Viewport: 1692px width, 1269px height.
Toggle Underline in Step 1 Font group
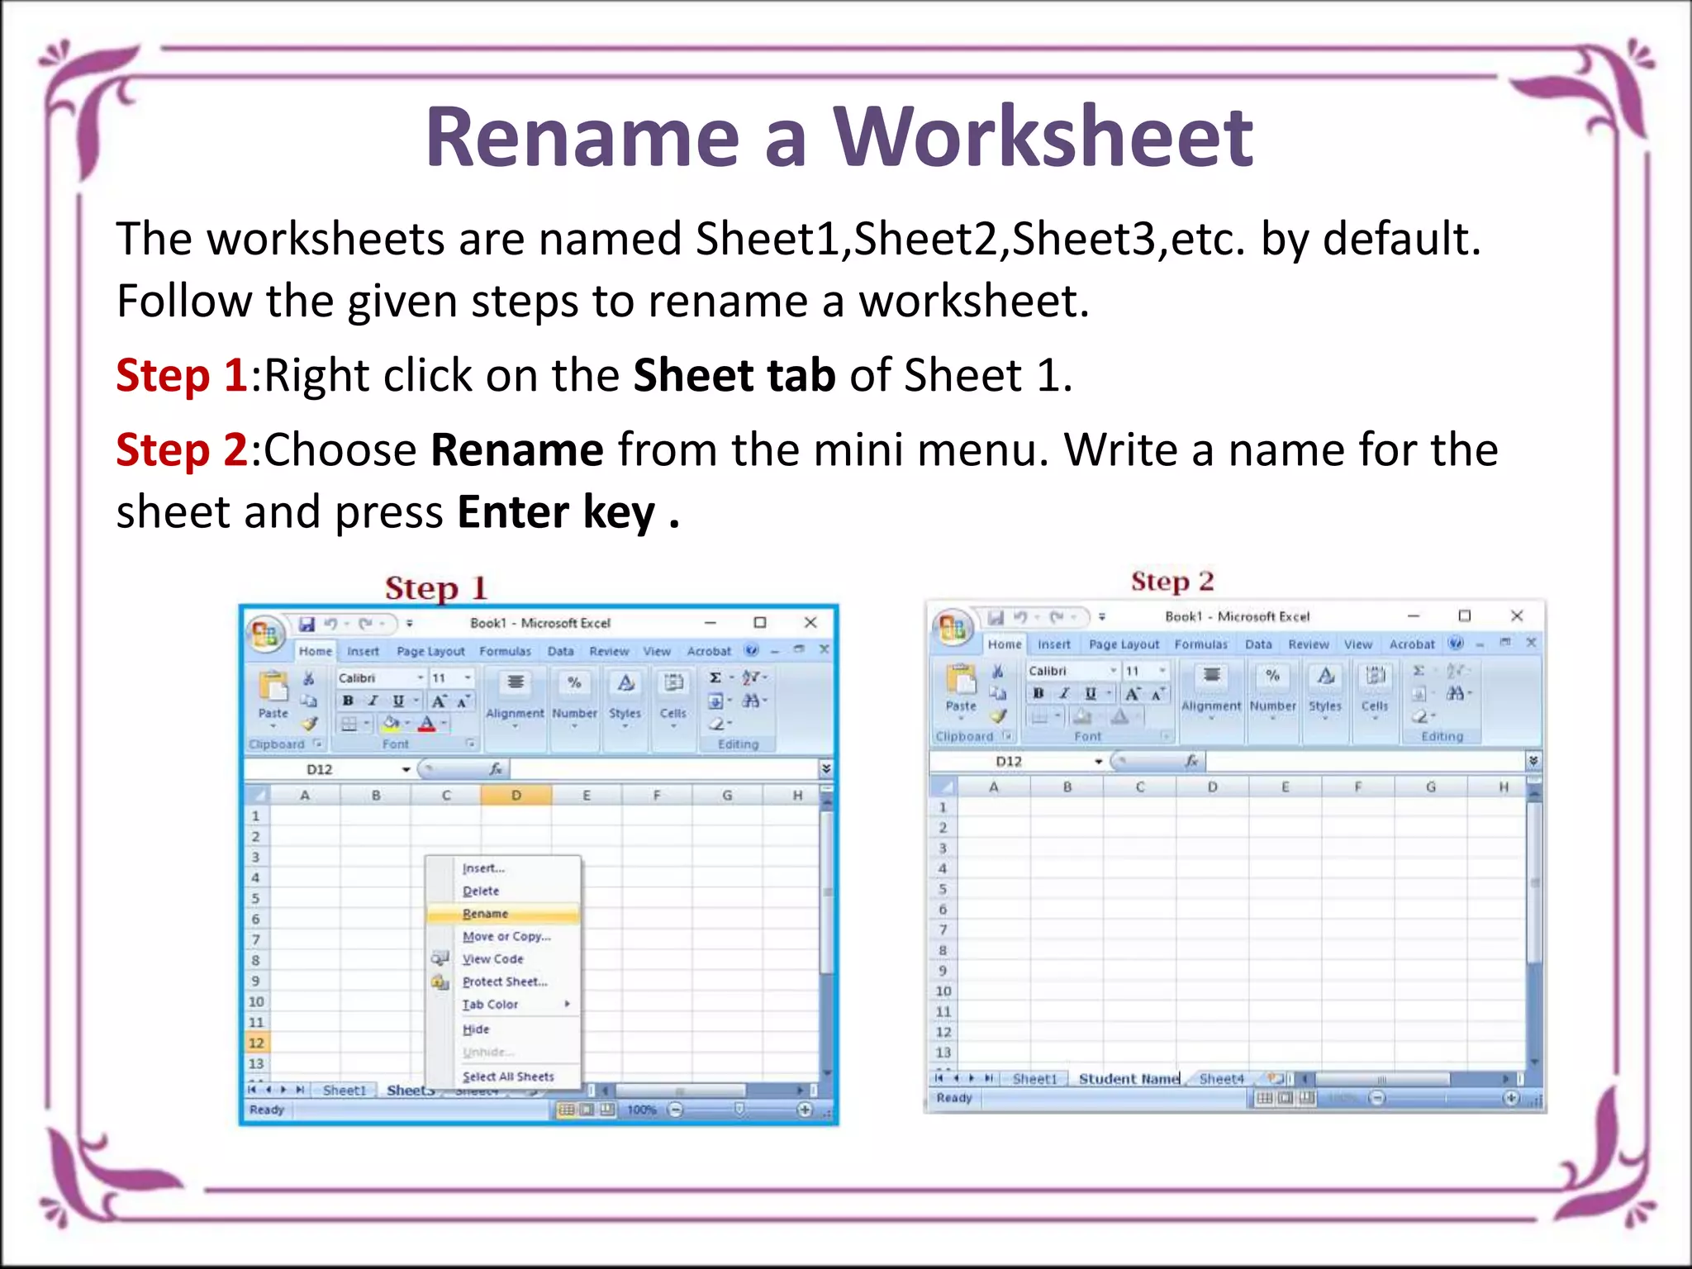pyautogui.click(x=398, y=701)
